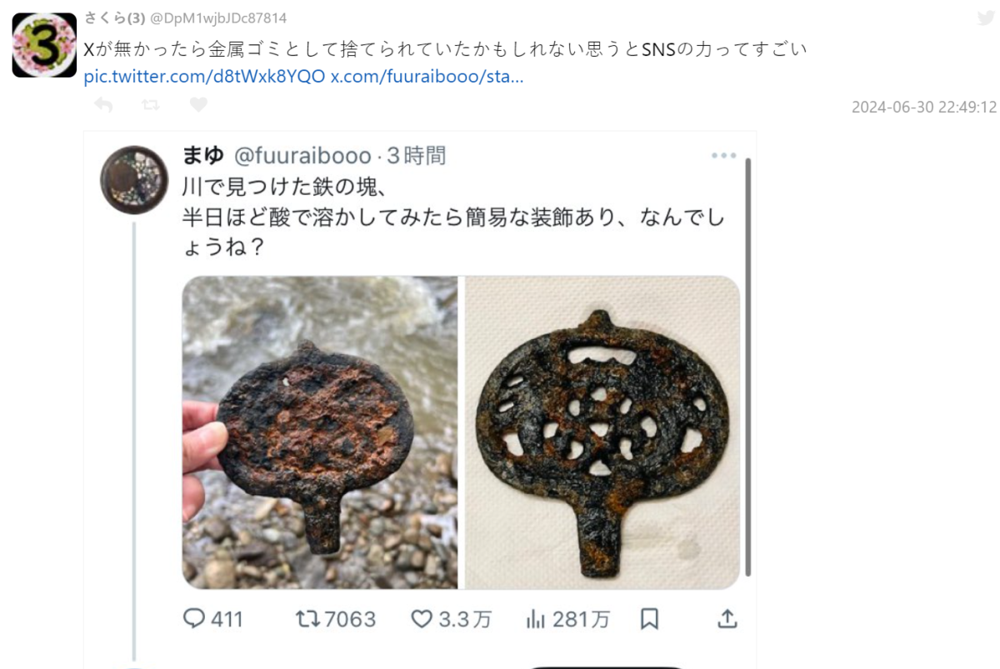Click the @DpM1wjbJDc87814 handle
Image resolution: width=1000 pixels, height=669 pixels.
coord(217,18)
